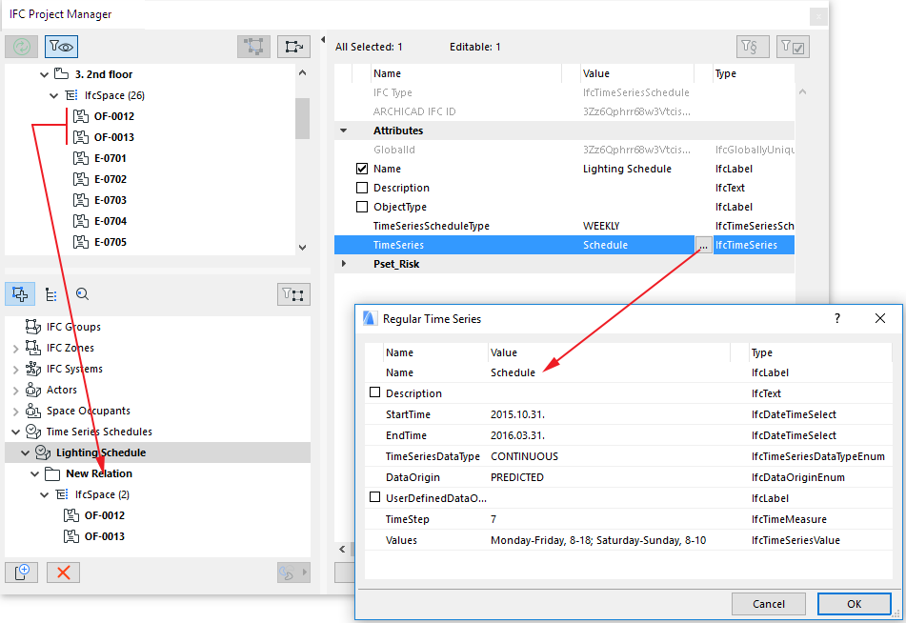The height and width of the screenshot is (623, 906).
Task: Toggle the filter visible elements button
Action: pos(61,47)
